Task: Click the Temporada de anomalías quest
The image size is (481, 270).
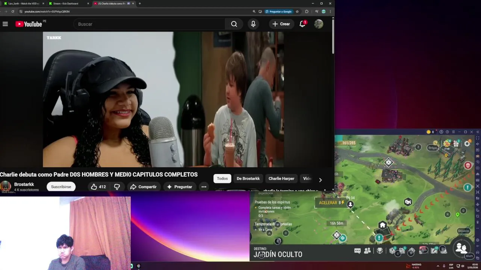Action: [x=273, y=224]
